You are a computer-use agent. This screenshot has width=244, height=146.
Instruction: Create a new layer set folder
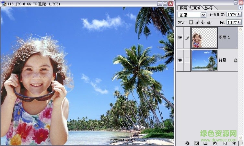205,143
